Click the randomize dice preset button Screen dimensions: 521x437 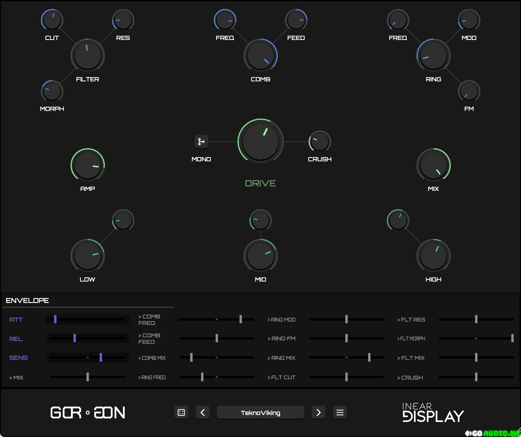click(x=181, y=413)
